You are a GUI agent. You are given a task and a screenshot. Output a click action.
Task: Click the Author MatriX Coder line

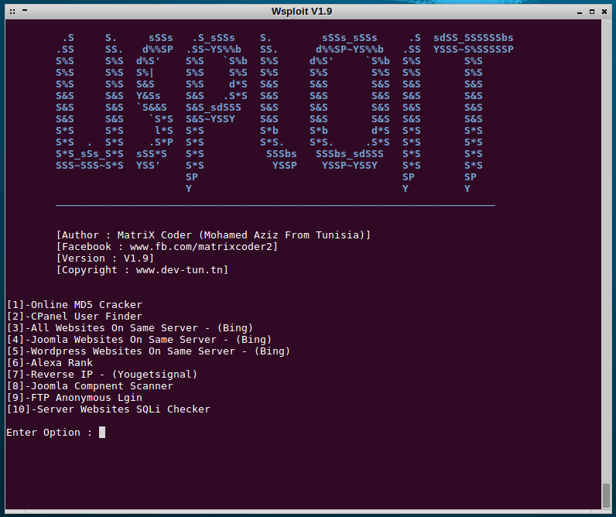click(x=214, y=235)
